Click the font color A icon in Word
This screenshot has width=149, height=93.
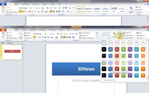(46, 11)
